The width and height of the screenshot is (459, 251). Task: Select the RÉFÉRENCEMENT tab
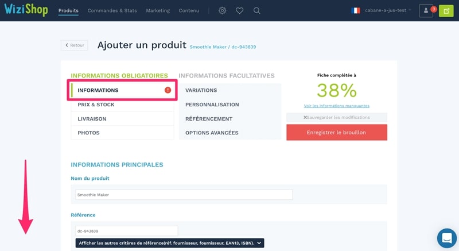pos(230,119)
